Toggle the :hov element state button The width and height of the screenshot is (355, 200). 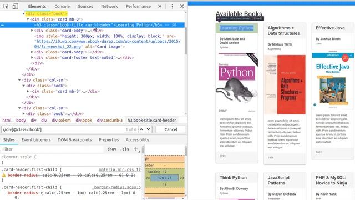tap(111, 149)
